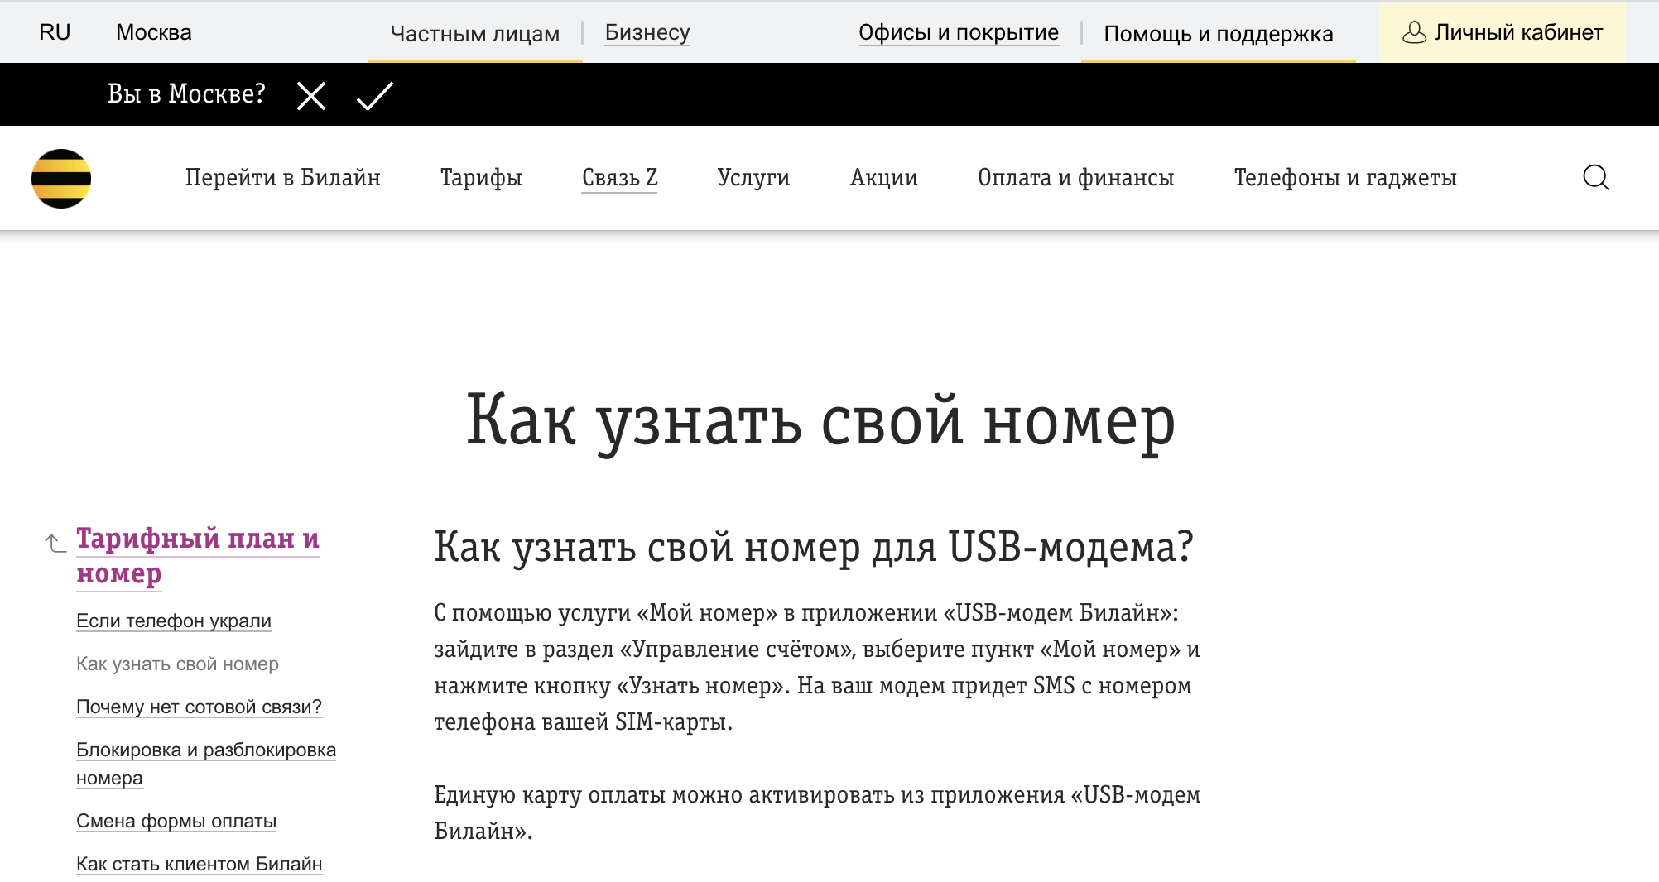The height and width of the screenshot is (882, 1659).
Task: Follow the Если телефон украли link
Action: click(x=173, y=621)
